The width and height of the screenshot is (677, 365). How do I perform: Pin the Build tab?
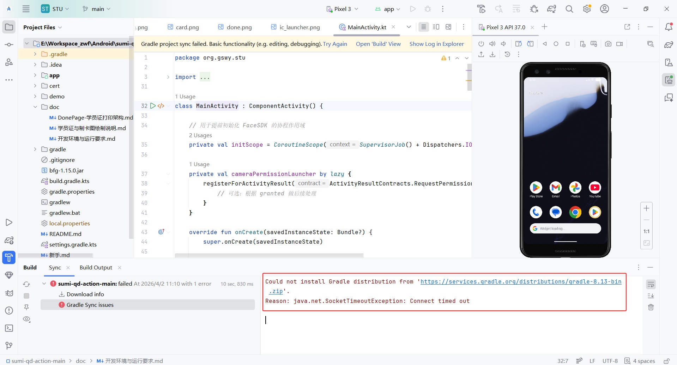26,307
